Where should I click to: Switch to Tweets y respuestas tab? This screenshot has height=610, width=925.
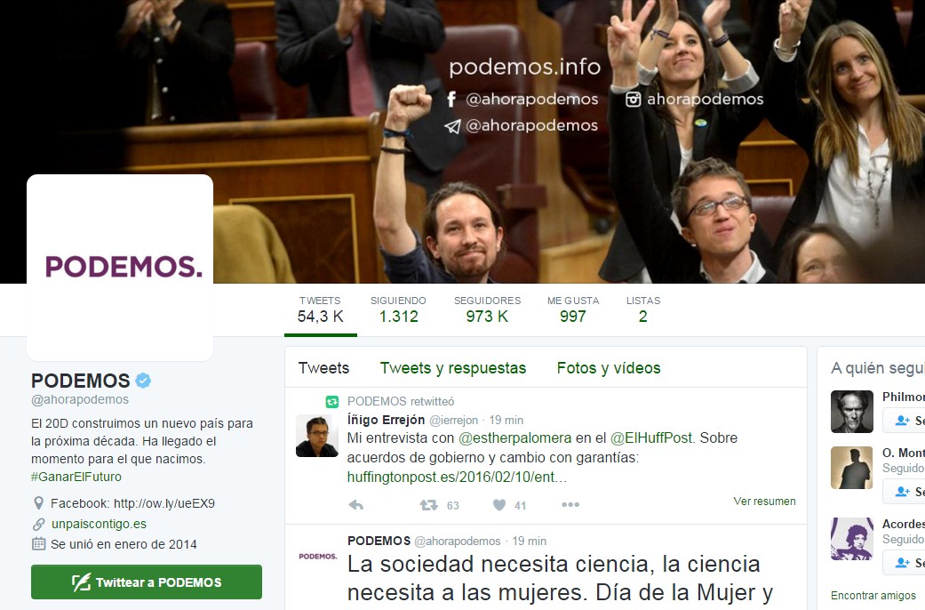click(452, 368)
